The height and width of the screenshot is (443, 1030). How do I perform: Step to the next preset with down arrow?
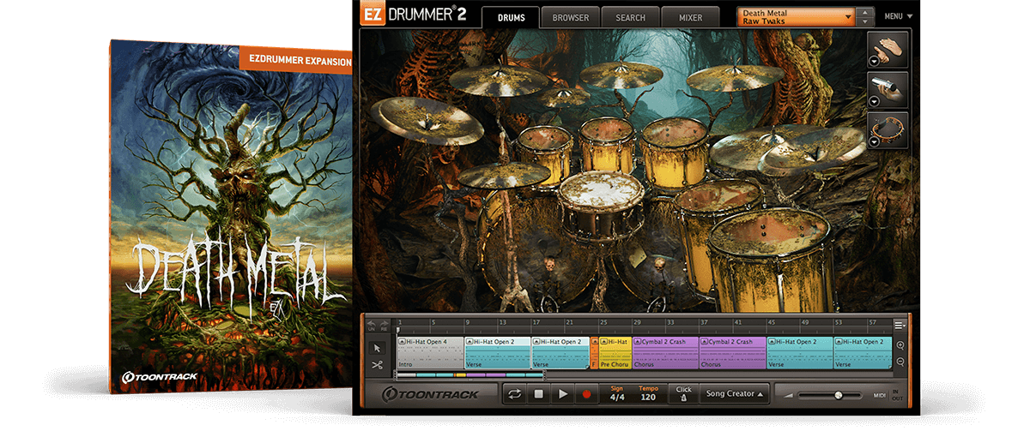point(866,21)
